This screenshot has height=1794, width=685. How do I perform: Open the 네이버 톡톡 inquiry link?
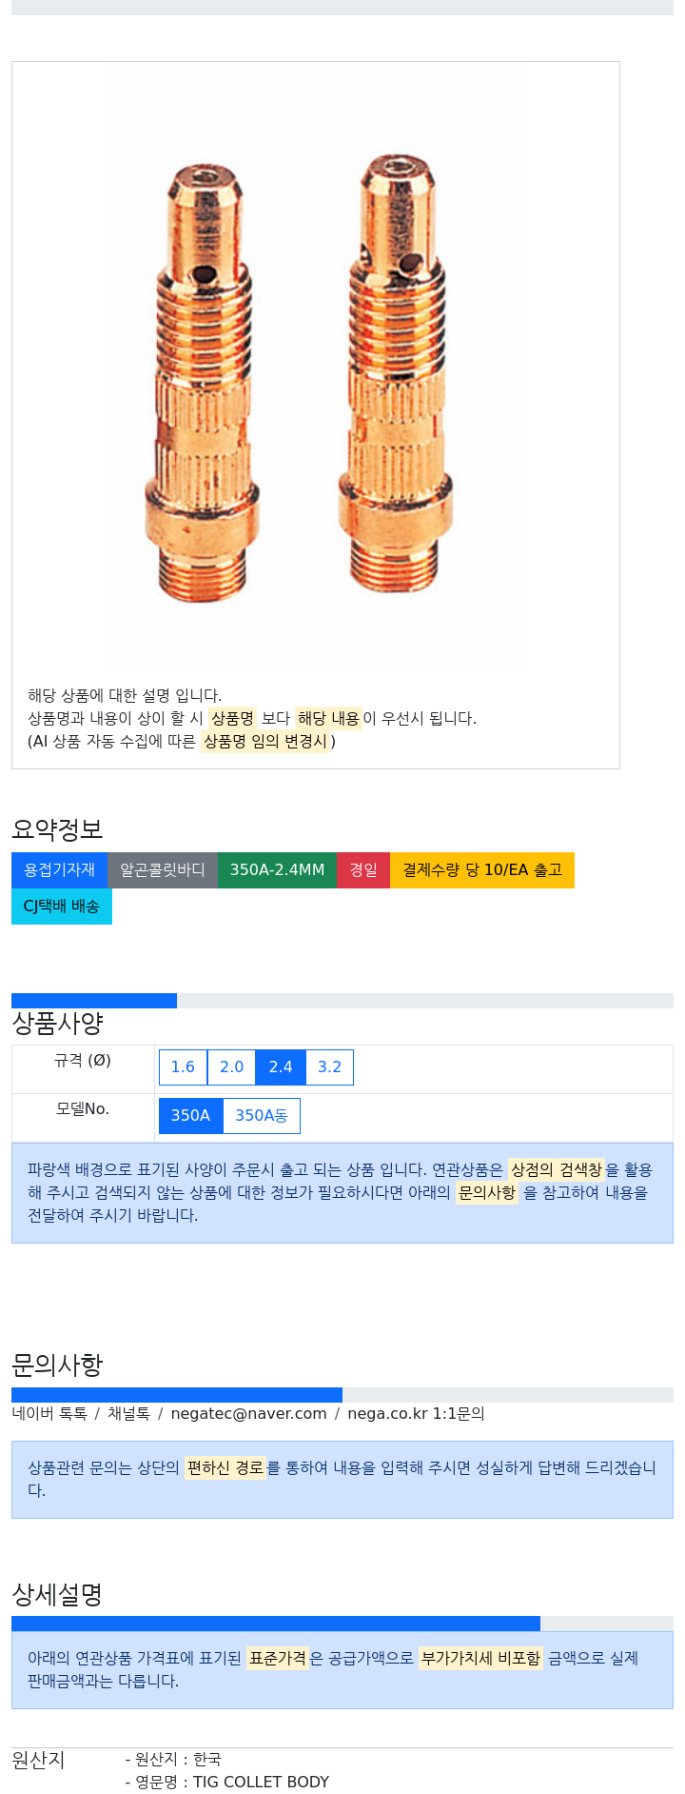[x=49, y=1414]
